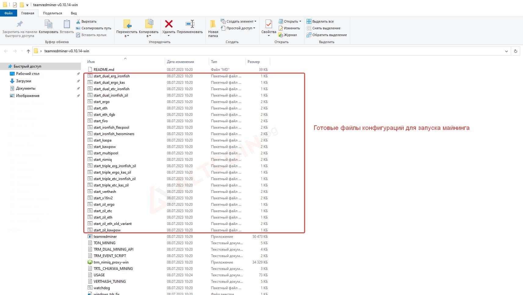Click the Переименовать icon
Image resolution: width=523 pixels, height=295 pixels.
point(190,24)
